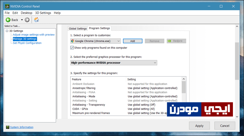Viewport: 244px width, 136px height.
Task: Select the Anisotropic filtering feature row
Action: pyautogui.click(x=126, y=88)
